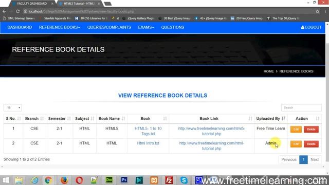Reload the current page
This screenshot has width=329, height=185.
(18, 11)
